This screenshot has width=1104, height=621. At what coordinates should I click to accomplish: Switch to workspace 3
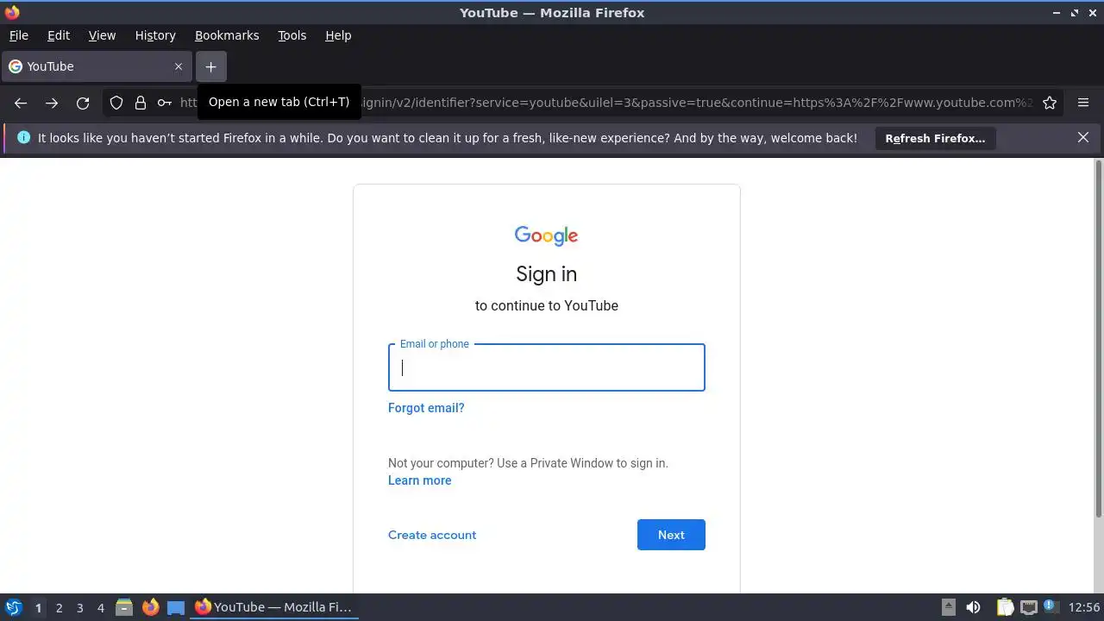(x=79, y=607)
